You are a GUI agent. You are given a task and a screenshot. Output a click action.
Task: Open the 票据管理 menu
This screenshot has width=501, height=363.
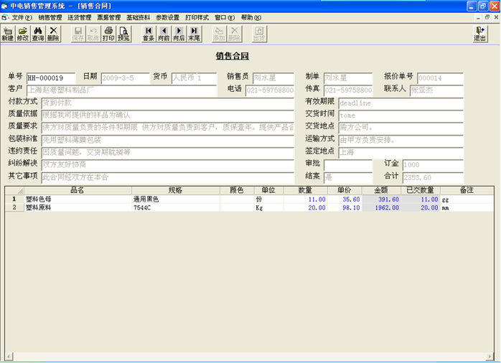108,17
